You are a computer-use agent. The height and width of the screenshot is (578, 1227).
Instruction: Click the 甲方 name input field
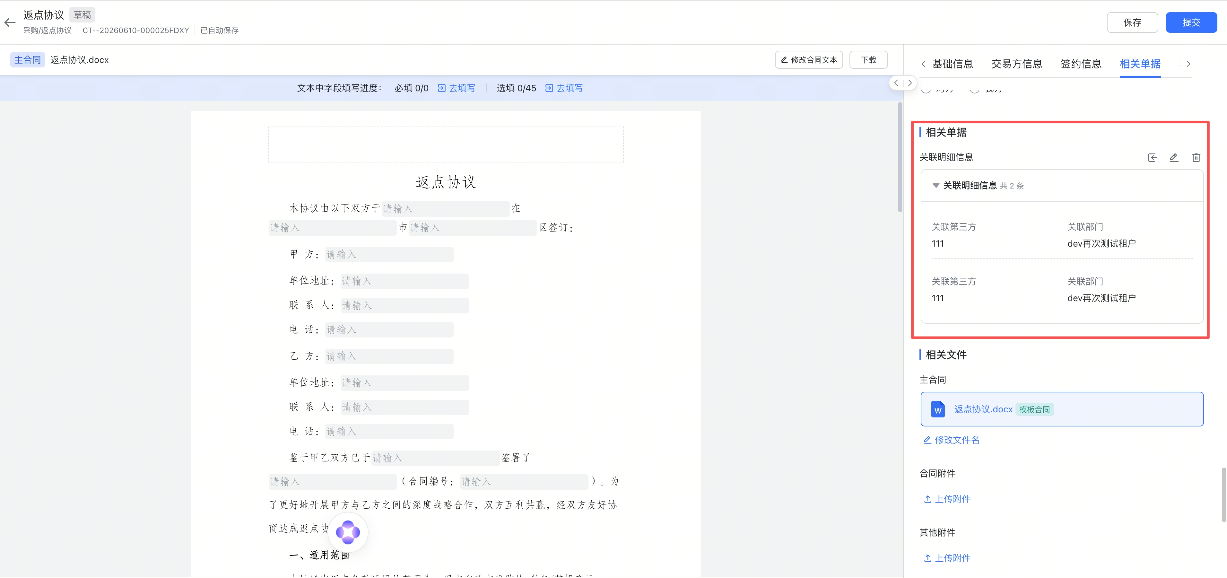[x=389, y=254]
